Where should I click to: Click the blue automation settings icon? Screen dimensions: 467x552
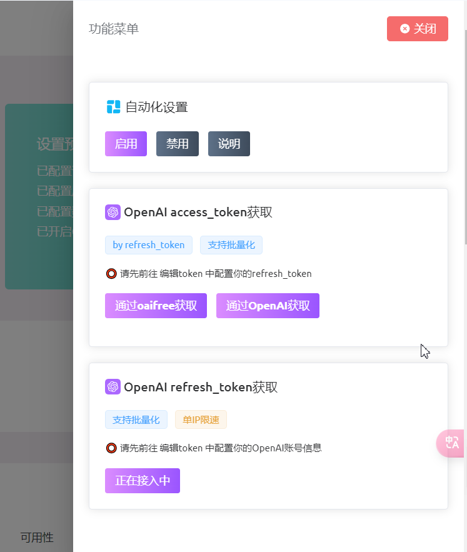(x=113, y=107)
